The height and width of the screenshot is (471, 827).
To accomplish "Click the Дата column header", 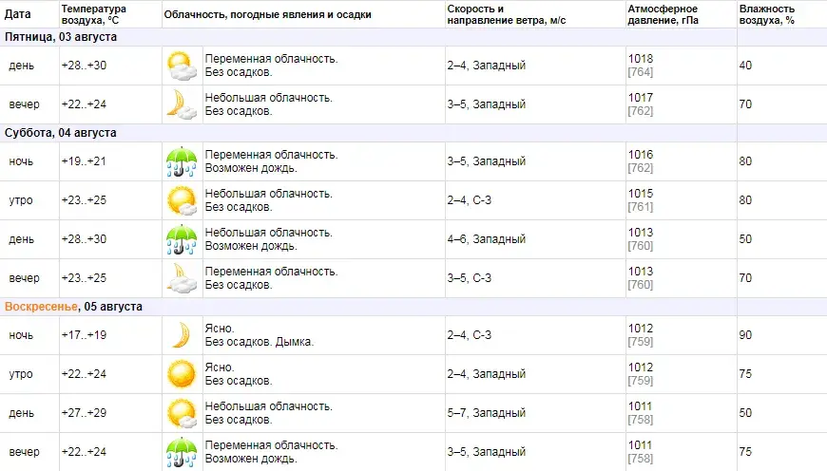I will pyautogui.click(x=17, y=14).
